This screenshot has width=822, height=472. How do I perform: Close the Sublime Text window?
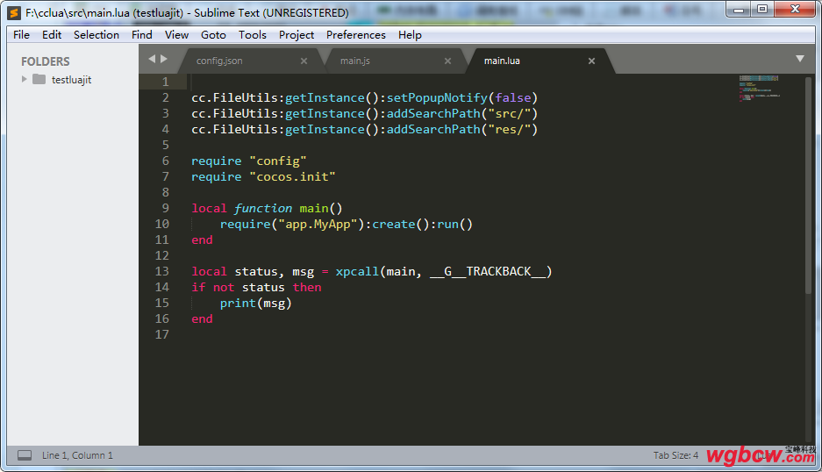(795, 10)
